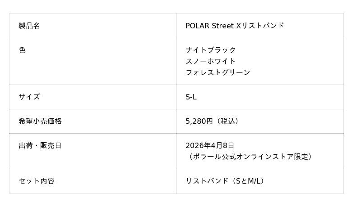Image resolution: width=361 pixels, height=207 pixels.
Task: Click リストバンド in the セット内容 row
Action: coord(207,181)
